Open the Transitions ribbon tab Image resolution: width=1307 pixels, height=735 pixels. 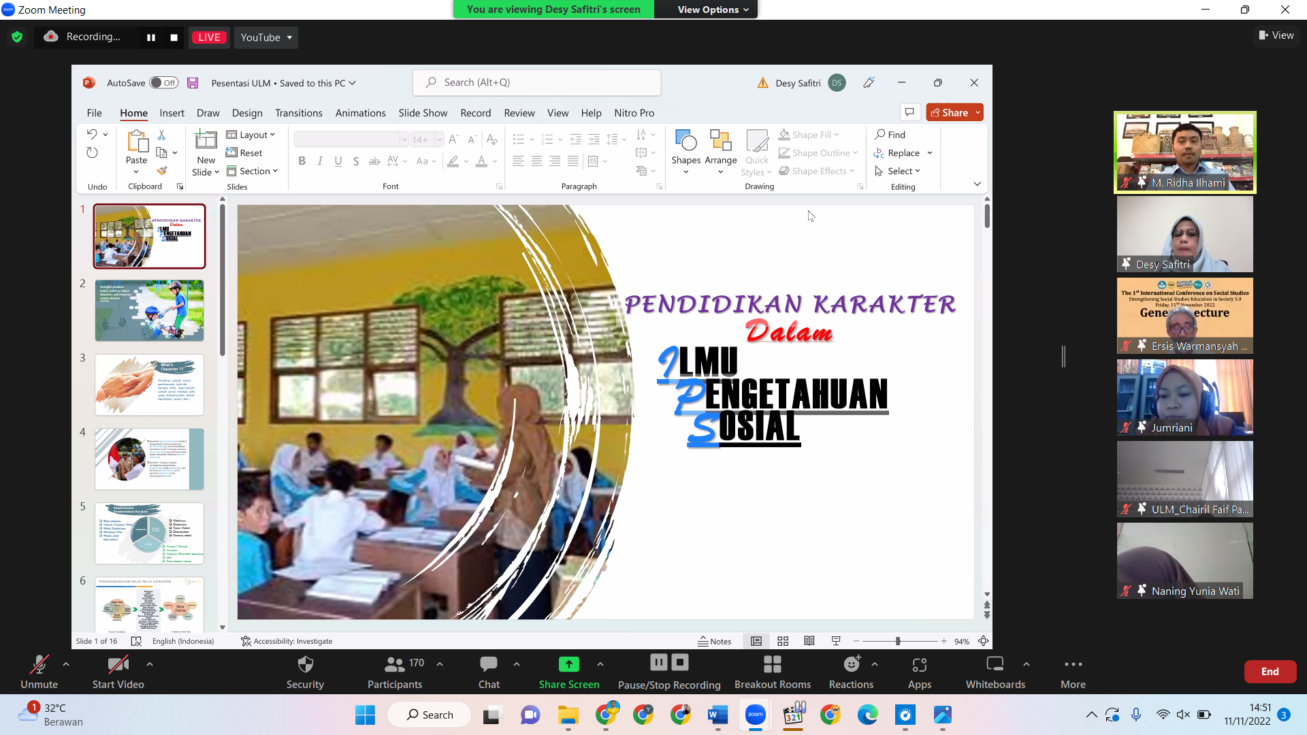pos(299,113)
